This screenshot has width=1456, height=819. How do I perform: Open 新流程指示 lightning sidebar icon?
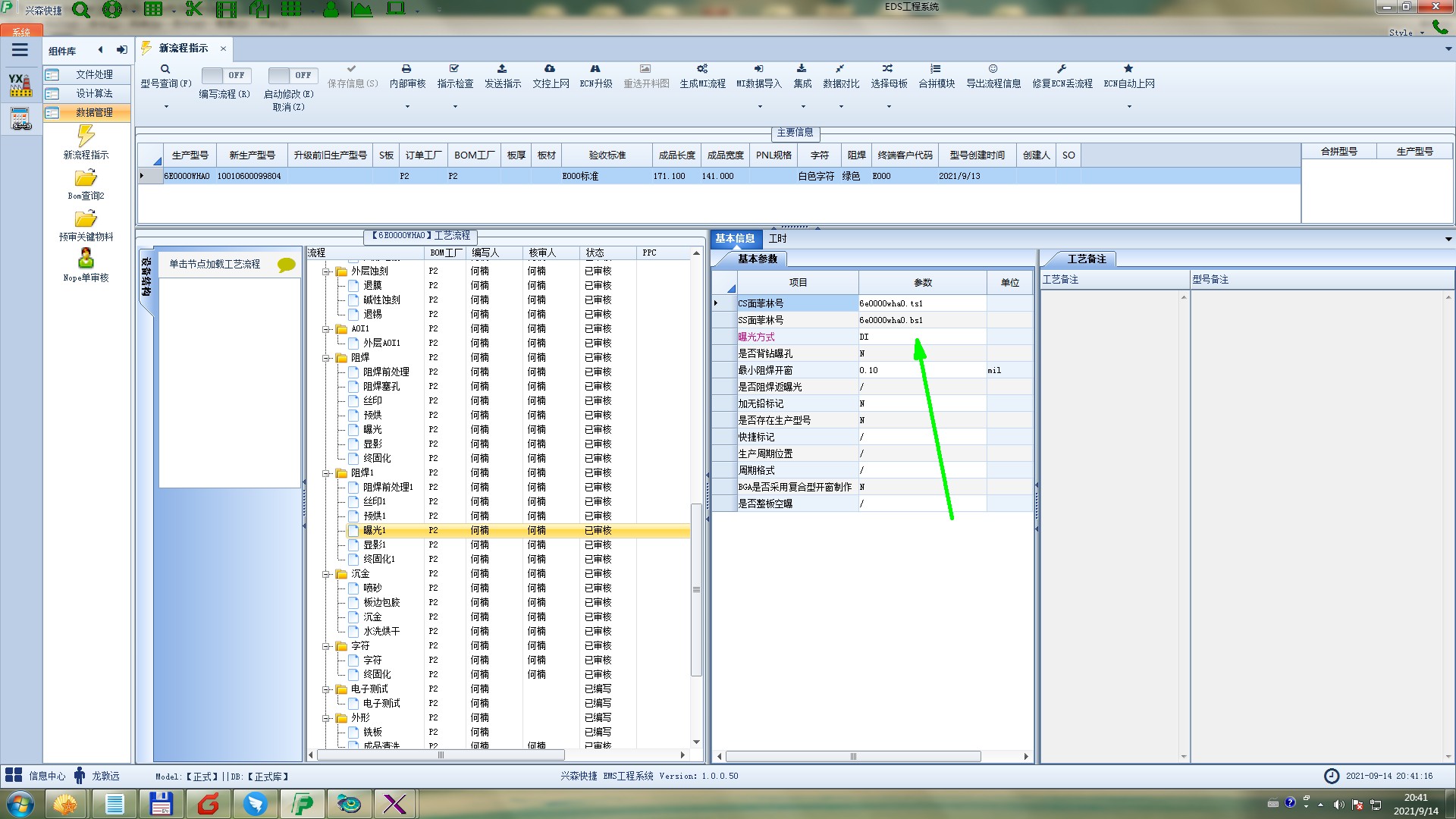(x=86, y=137)
